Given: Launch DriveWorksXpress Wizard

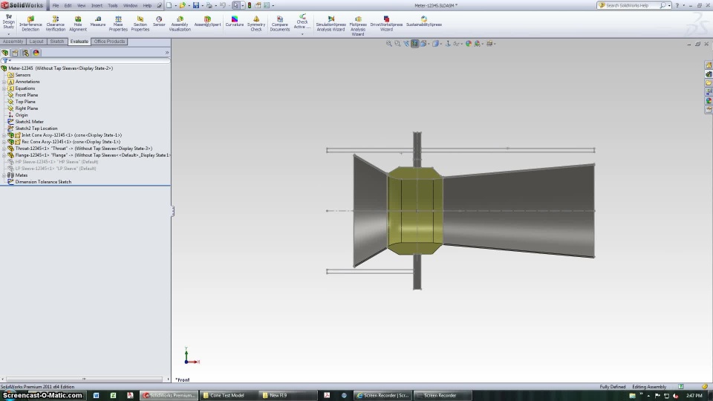Looking at the screenshot, I should click(x=386, y=24).
